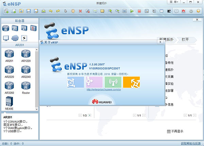Pick the AR2240 router device
The height and width of the screenshot is (146, 204).
[26, 72]
